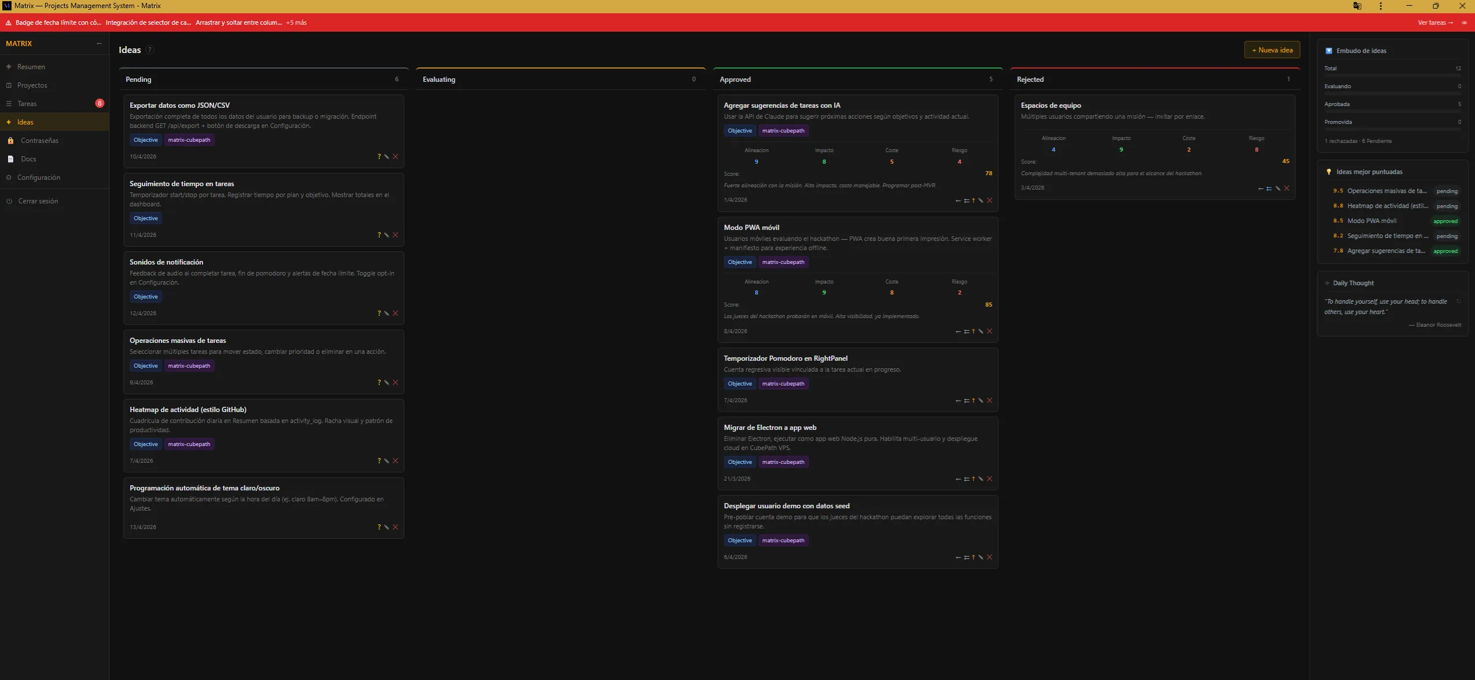The image size is (1475, 680).
Task: Select the 'Operaciones masivas de tareas' idea card
Action: point(263,361)
